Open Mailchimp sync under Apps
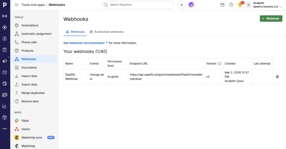The height and width of the screenshot is (149, 286). [35, 138]
